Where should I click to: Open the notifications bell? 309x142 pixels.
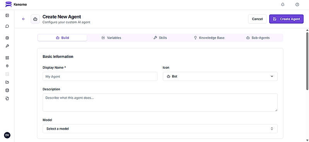tap(283, 5)
